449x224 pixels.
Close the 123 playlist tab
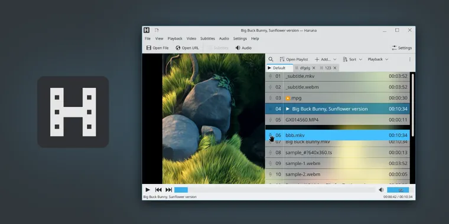click(x=335, y=68)
